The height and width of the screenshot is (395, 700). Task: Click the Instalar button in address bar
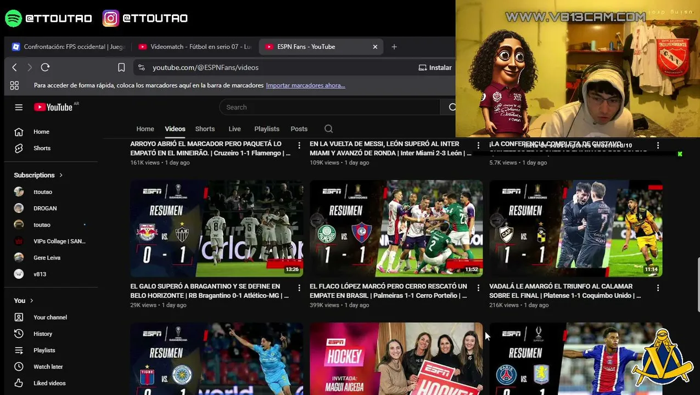(435, 67)
